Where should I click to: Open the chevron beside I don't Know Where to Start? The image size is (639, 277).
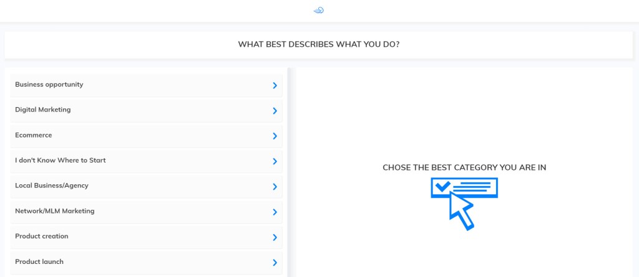(275, 161)
